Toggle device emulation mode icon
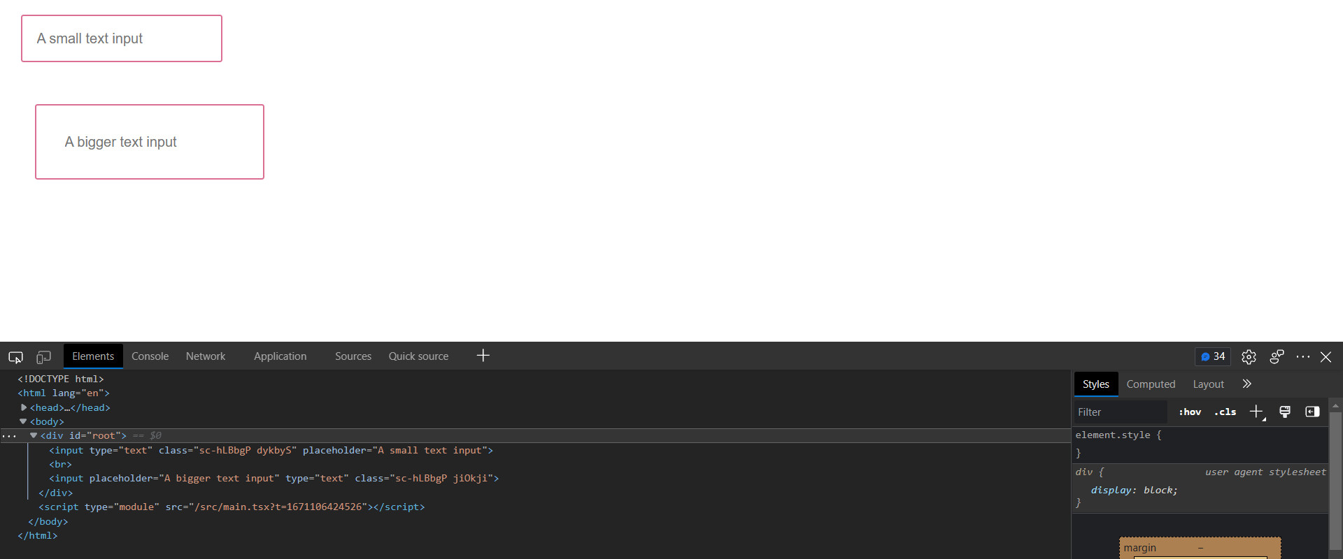Screen dimensions: 1343x559 point(43,357)
